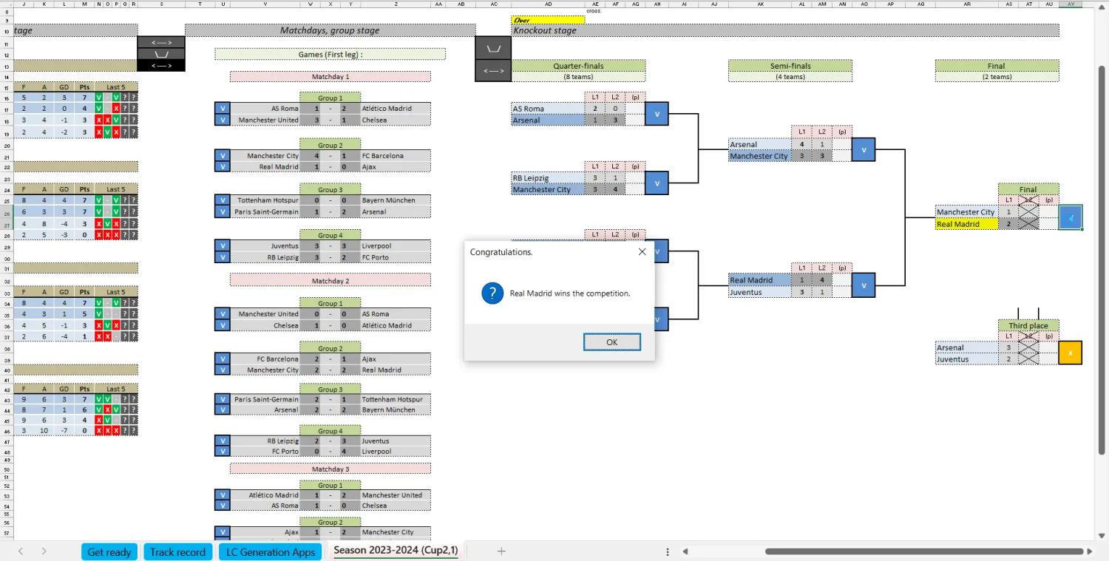Click the V button beside Manchester United vs Chelsea
This screenshot has width=1109, height=561.
coord(222,120)
